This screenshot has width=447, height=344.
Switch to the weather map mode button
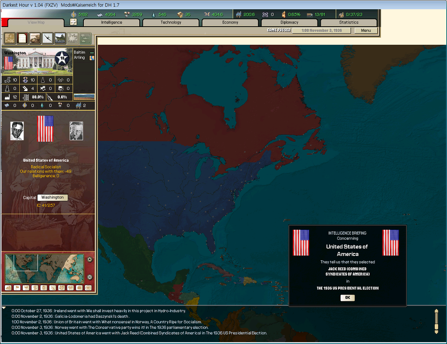pyautogui.click(x=26, y=288)
